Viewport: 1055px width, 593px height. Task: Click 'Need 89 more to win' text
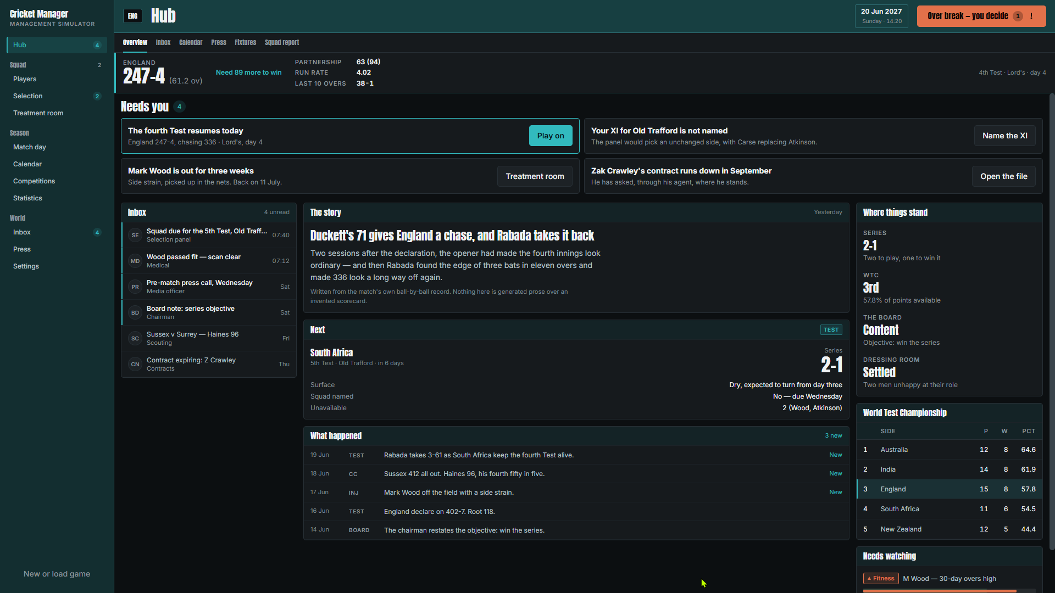coord(248,72)
